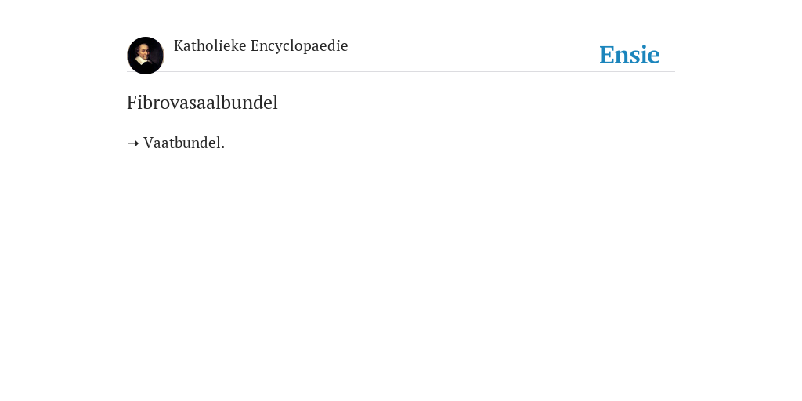This screenshot has width=802, height=401.
Task: Click the round author portrait avatar
Action: click(x=146, y=56)
